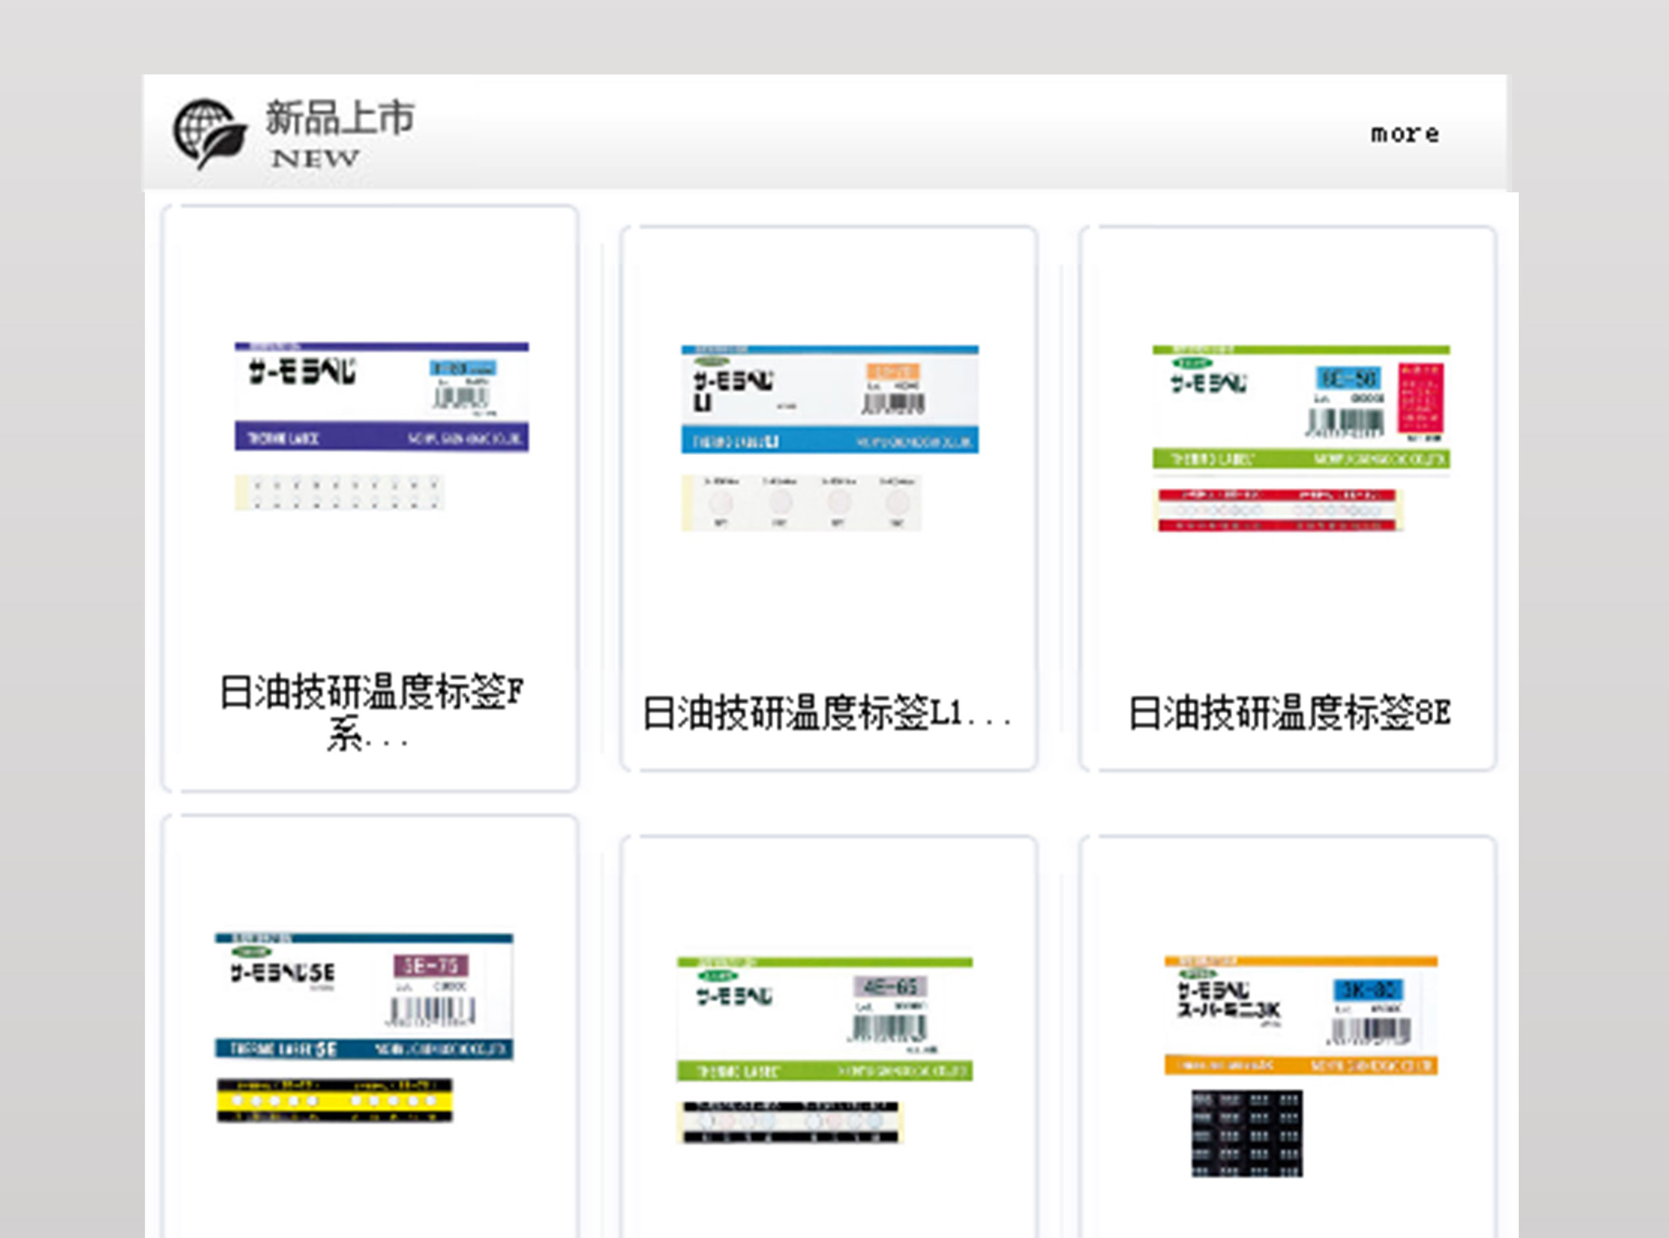1669x1238 pixels.
Task: Click the white dotted label strip under the purple package
Action: click(339, 493)
